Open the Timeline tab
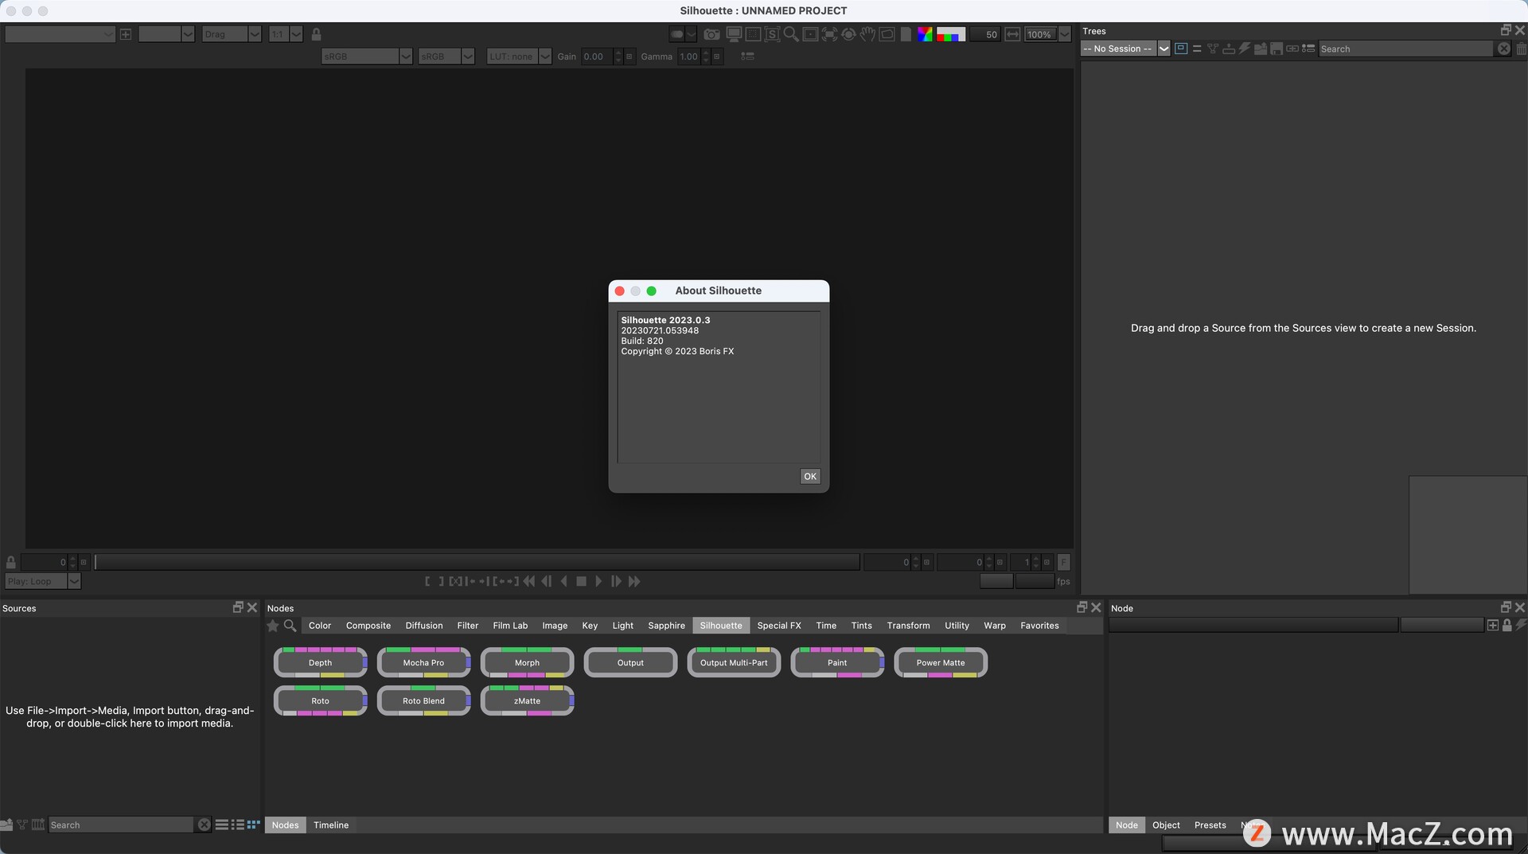The height and width of the screenshot is (854, 1528). click(x=331, y=825)
